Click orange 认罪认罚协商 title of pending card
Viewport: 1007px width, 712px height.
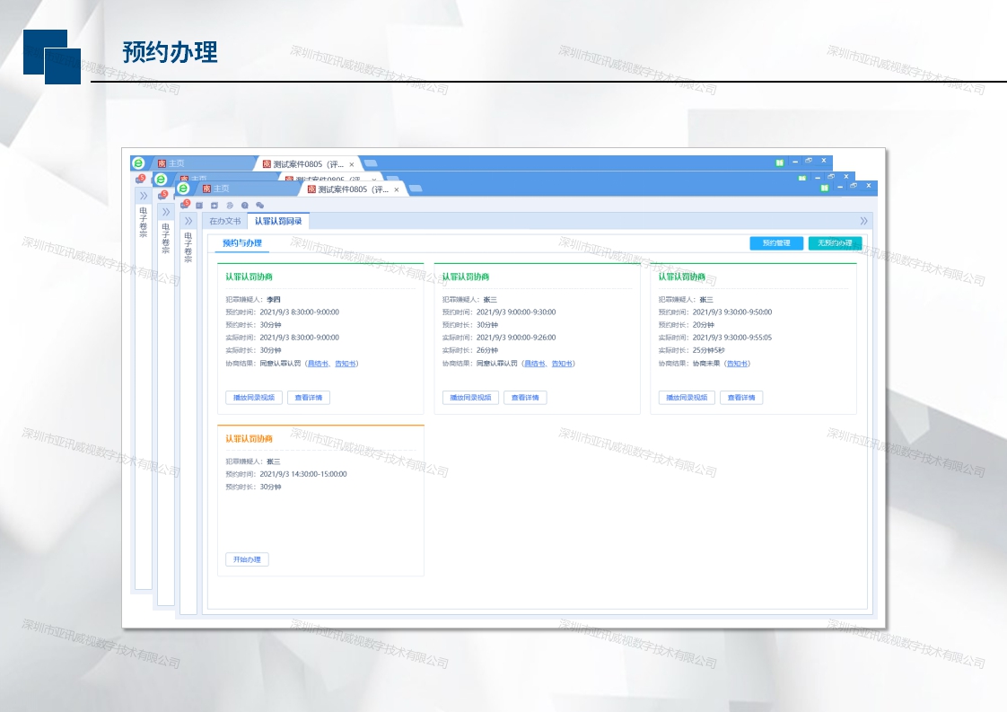click(250, 439)
